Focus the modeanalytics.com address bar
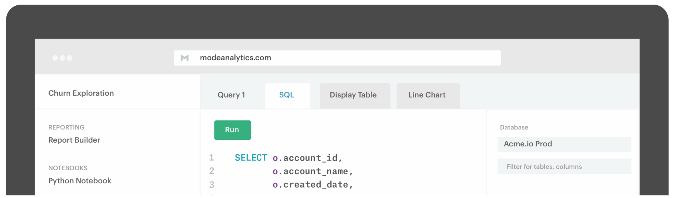The width and height of the screenshot is (676, 198). 337,58
